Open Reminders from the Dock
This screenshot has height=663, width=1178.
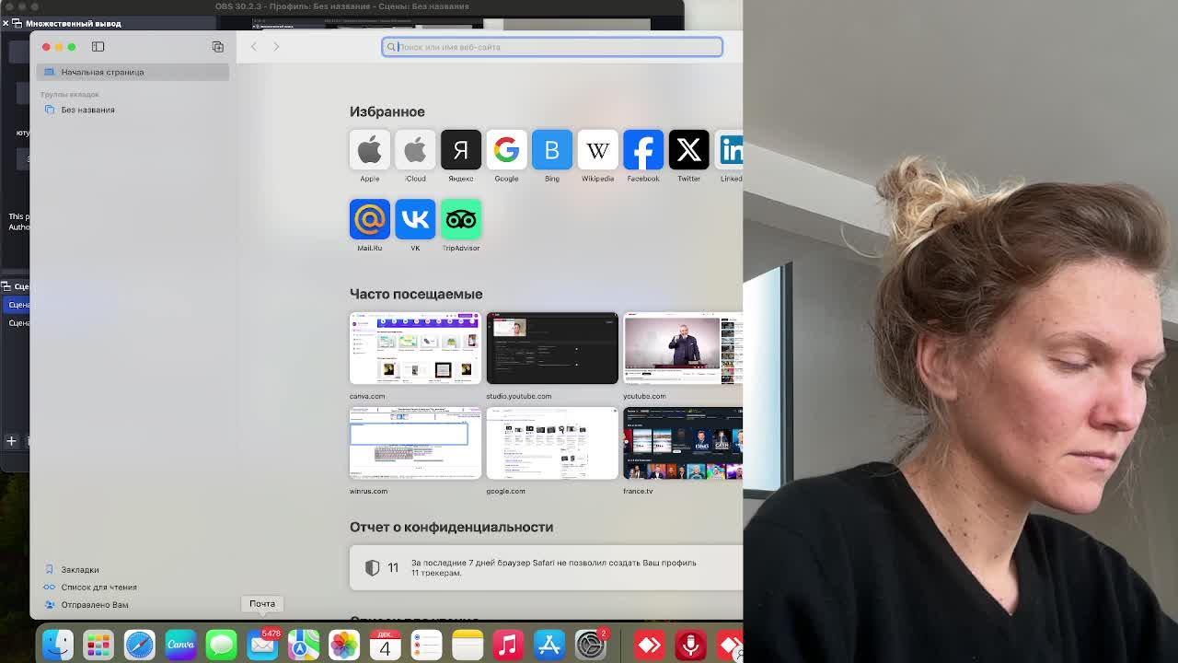pyautogui.click(x=426, y=645)
